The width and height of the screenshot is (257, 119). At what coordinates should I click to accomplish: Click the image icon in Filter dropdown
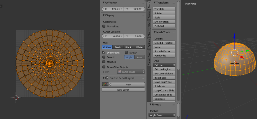(x=119, y=72)
